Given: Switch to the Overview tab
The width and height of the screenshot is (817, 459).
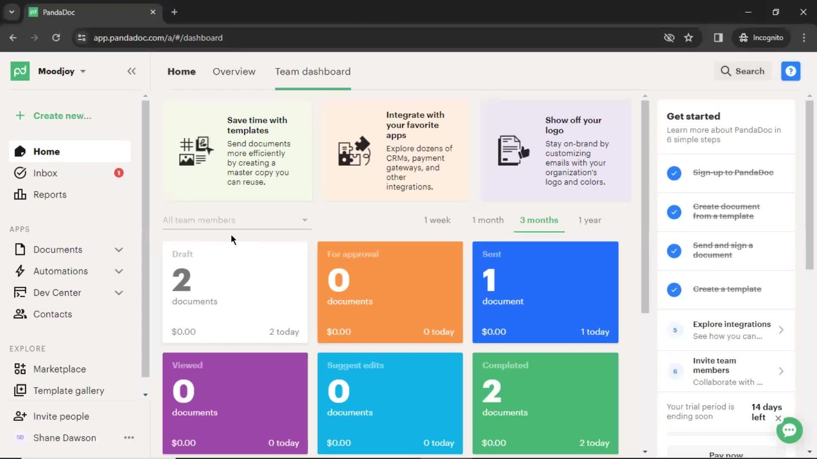Looking at the screenshot, I should click(x=234, y=71).
